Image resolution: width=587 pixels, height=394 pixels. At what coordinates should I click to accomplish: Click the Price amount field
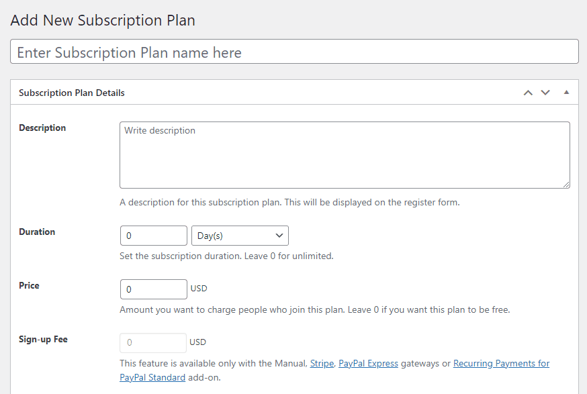coord(153,289)
